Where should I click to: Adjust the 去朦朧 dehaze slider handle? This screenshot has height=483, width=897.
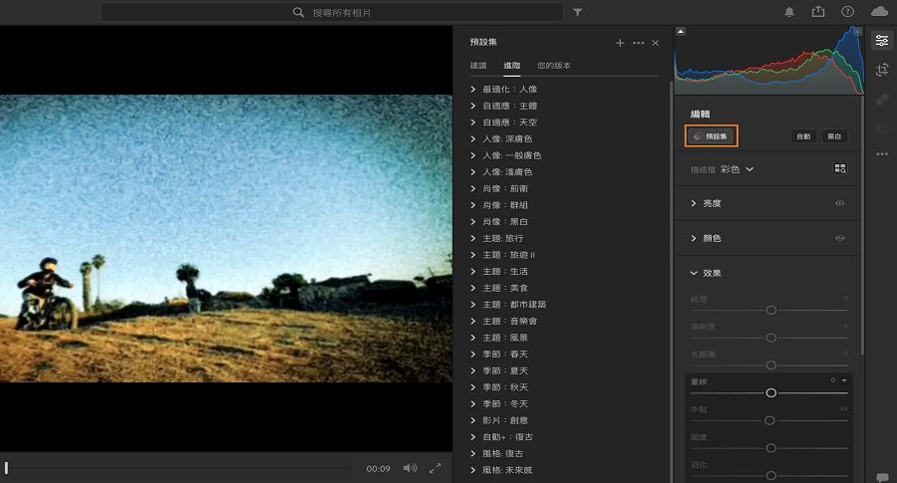click(x=771, y=365)
